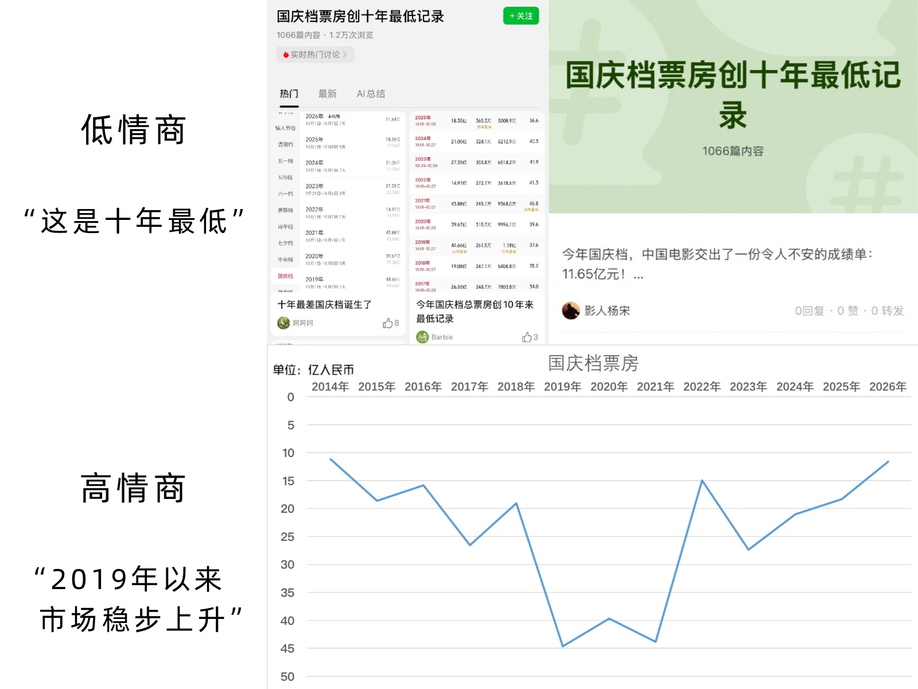Select 五一档 in the sidebar list
This screenshot has height=689, width=918.
pos(285,161)
